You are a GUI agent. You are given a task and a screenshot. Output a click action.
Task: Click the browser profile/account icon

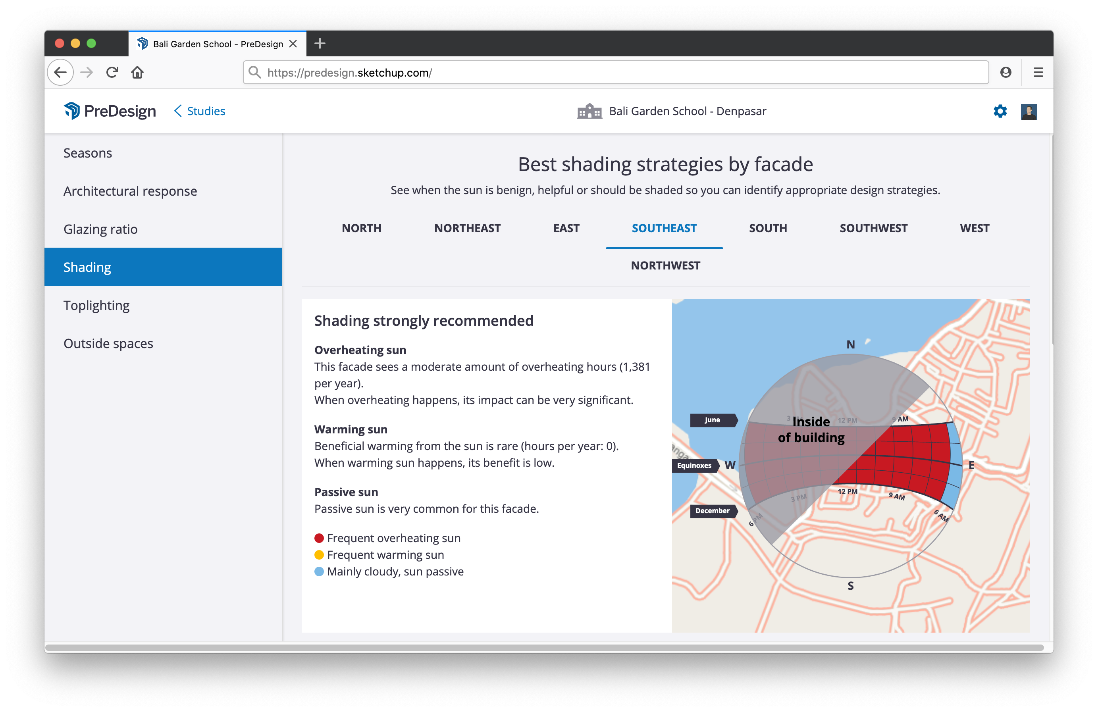[1007, 72]
